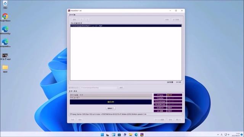The image size is (244, 137).
Task: Click the MakeBDAV title bar app icon
Action: [x=69, y=11]
